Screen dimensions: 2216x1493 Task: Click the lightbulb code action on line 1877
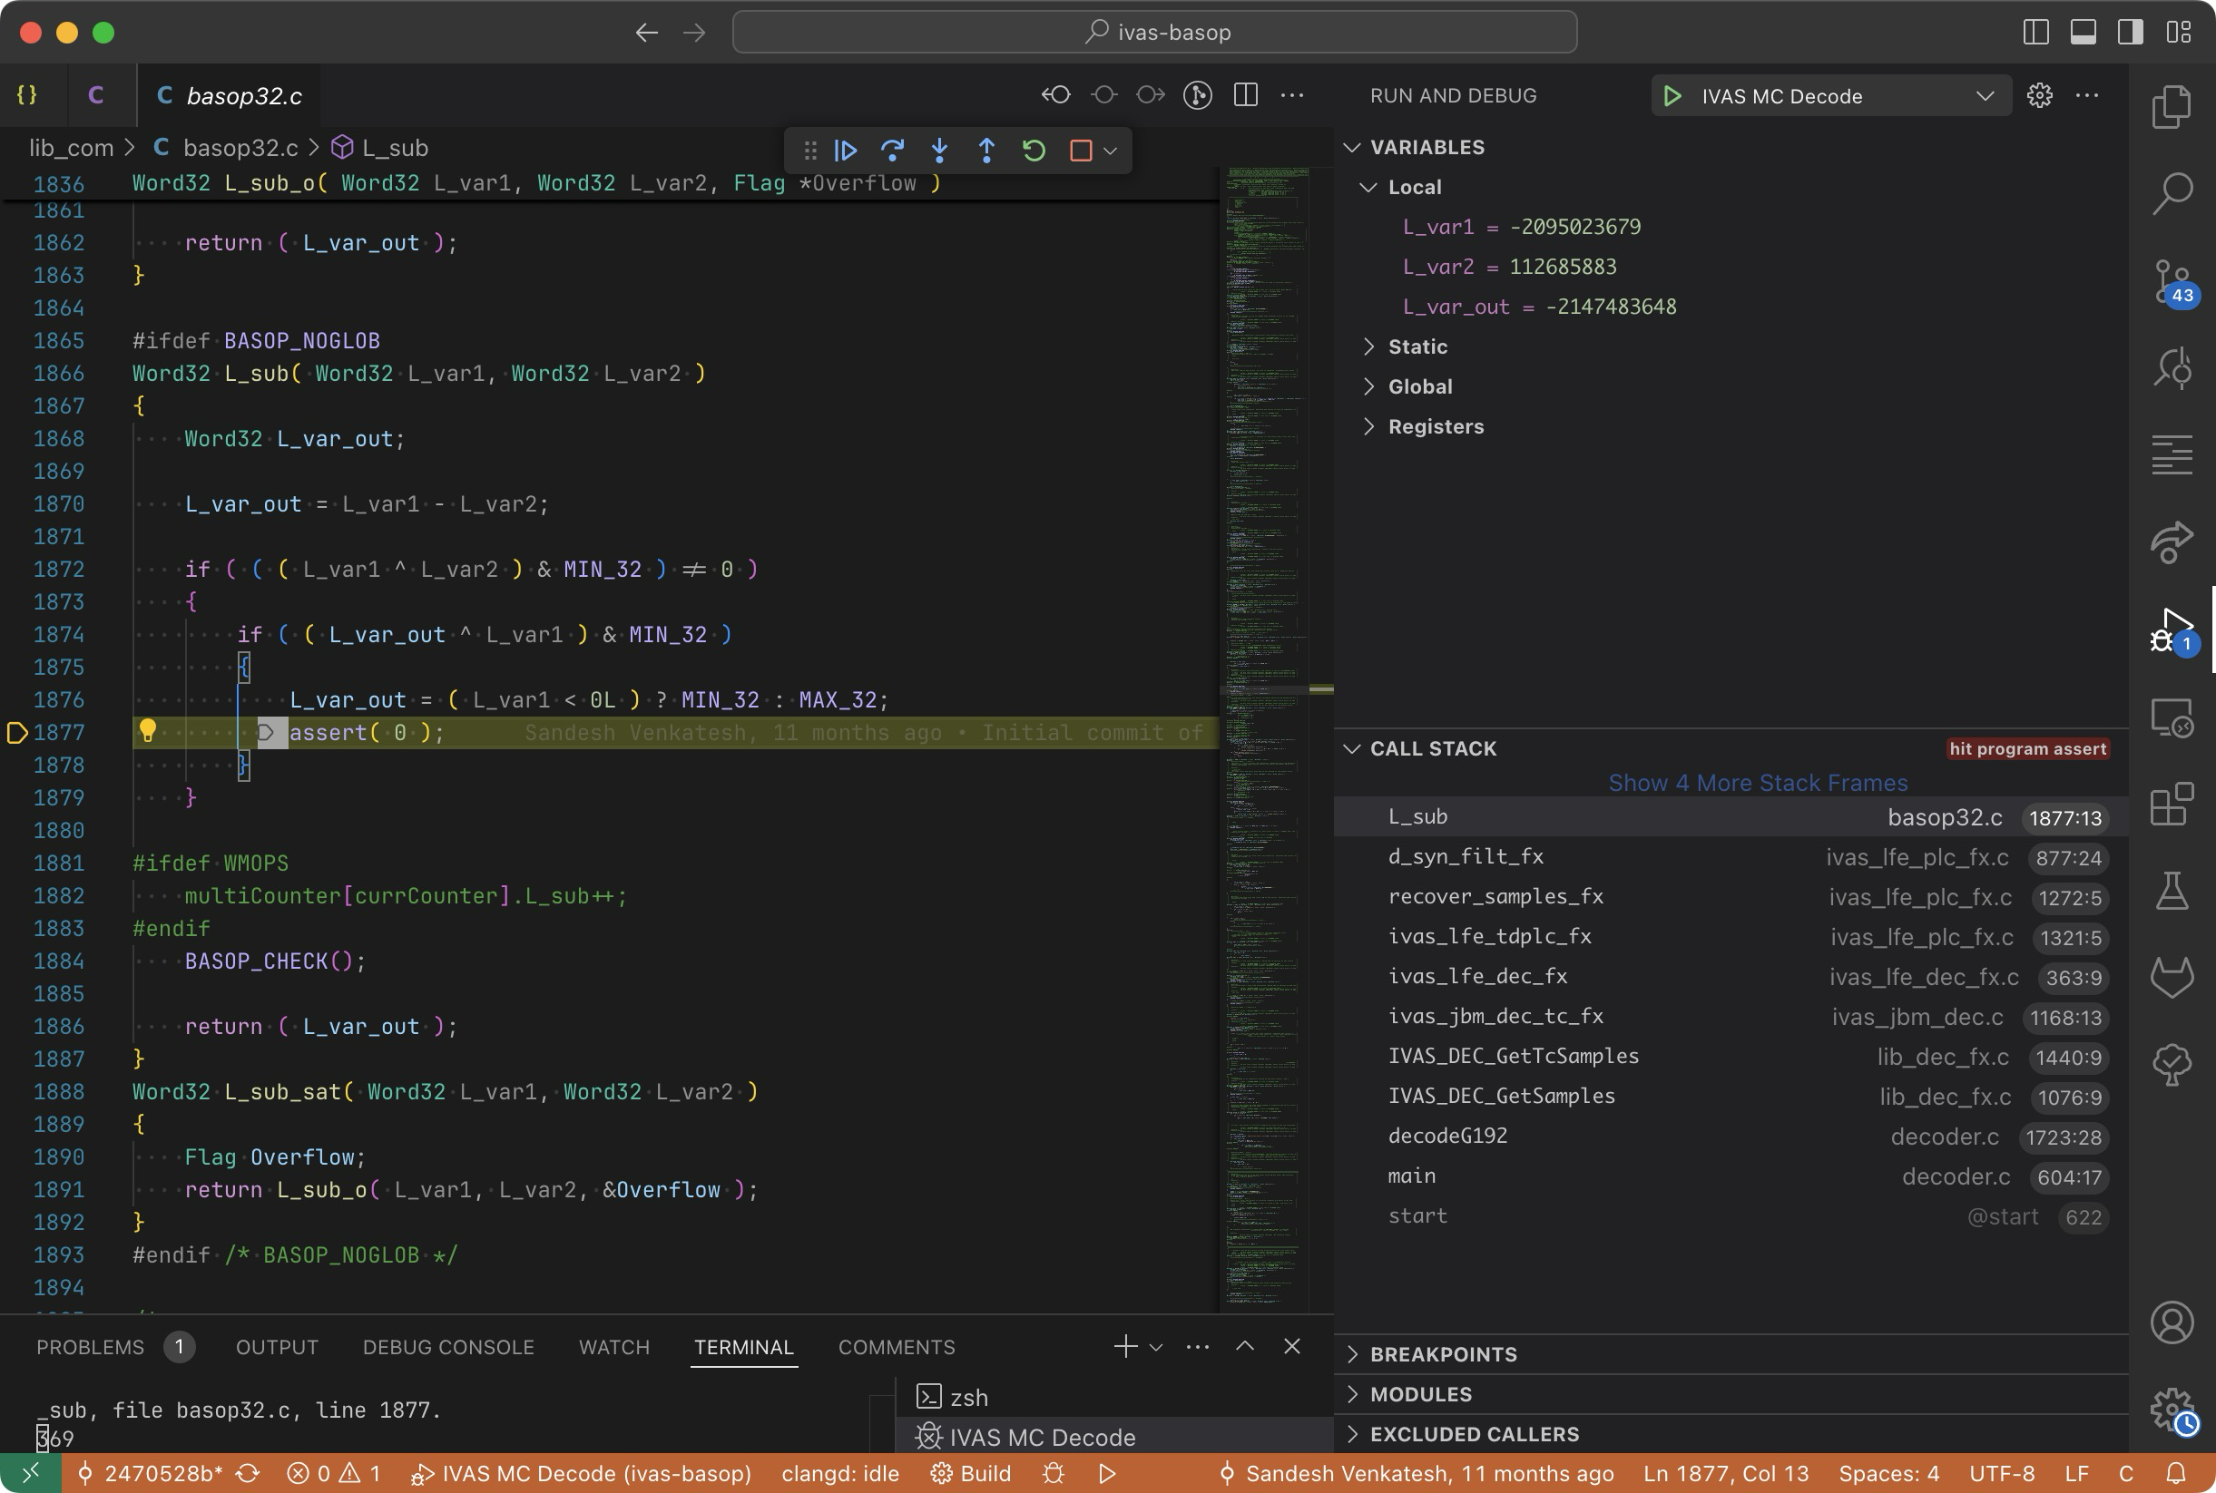pyautogui.click(x=148, y=730)
